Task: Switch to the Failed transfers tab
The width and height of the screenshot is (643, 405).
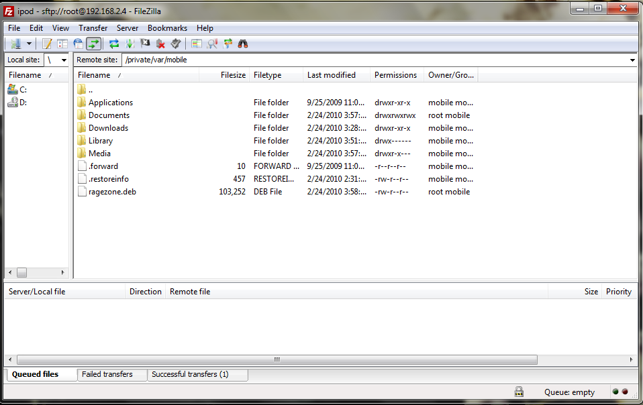Action: click(x=107, y=374)
